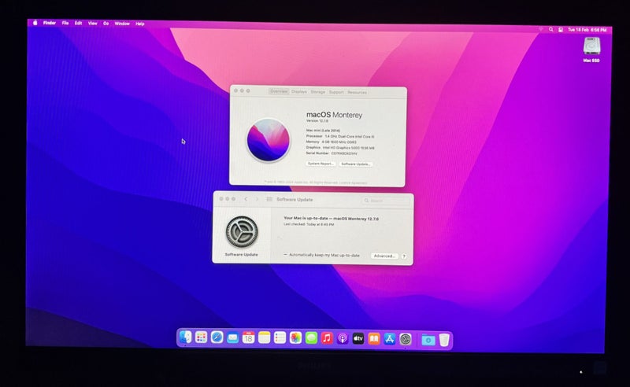Image resolution: width=630 pixels, height=387 pixels.
Task: Open the Licence Agreement link
Action: tap(353, 182)
